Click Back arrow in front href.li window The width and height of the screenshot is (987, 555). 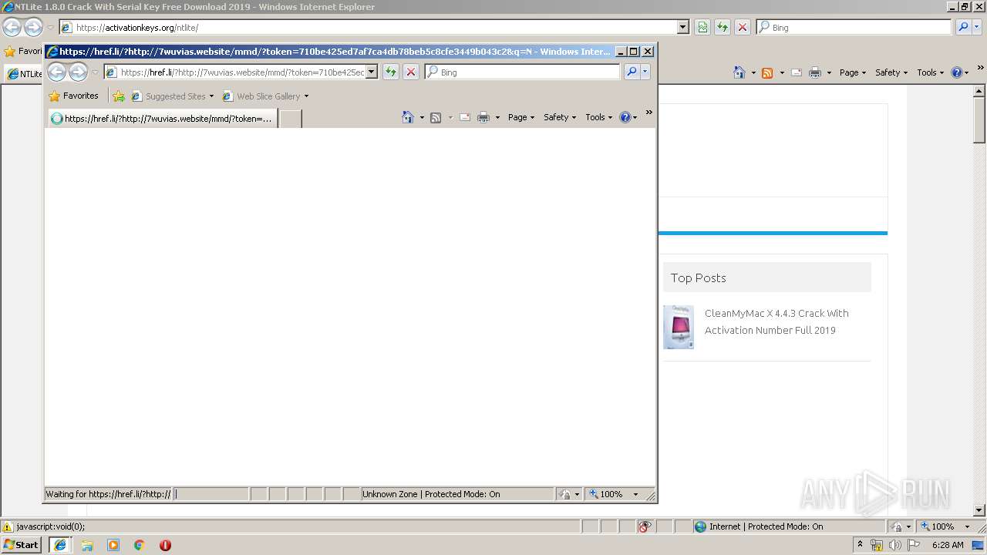coord(56,72)
